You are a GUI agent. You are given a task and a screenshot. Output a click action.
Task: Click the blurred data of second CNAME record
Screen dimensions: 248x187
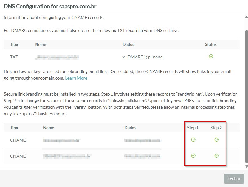(x=142, y=156)
